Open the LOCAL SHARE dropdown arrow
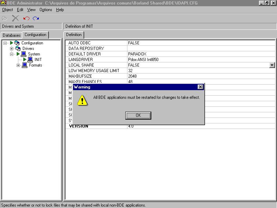This screenshot has width=277, height=208. [272, 65]
